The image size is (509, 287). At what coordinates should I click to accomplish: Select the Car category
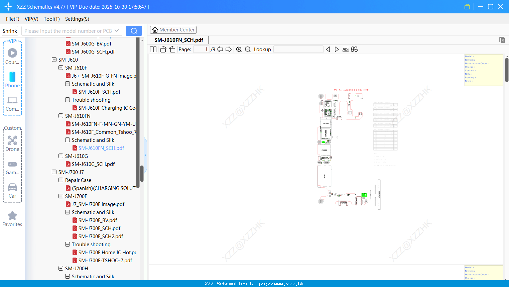12,191
